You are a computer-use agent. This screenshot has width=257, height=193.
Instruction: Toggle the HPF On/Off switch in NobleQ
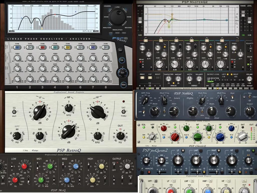click(x=144, y=112)
